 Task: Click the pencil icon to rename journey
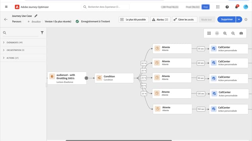(x=36, y=15)
